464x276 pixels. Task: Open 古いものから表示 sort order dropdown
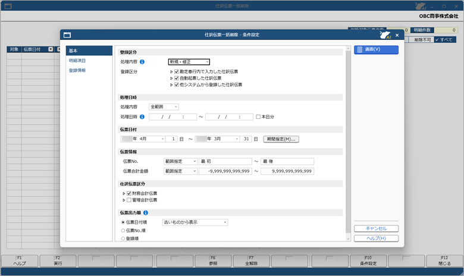[x=195, y=222]
